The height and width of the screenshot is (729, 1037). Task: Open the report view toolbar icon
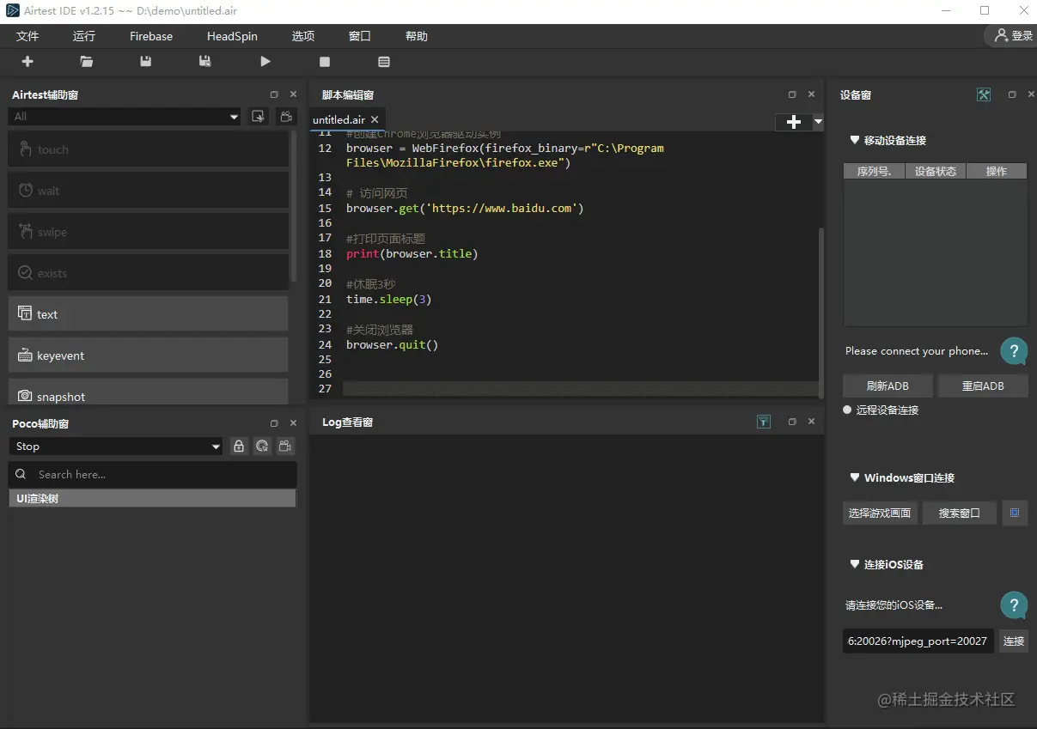(384, 62)
